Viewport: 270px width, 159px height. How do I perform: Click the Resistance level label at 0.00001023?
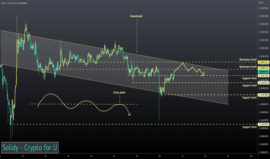coord(248,60)
